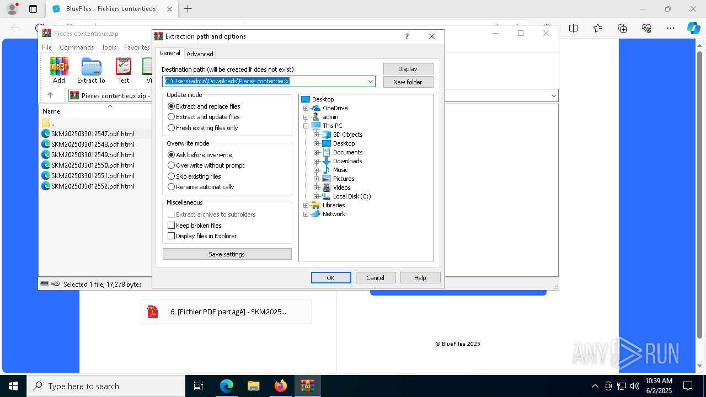Choose Rename automatically
The width and height of the screenshot is (706, 397).
point(201,187)
